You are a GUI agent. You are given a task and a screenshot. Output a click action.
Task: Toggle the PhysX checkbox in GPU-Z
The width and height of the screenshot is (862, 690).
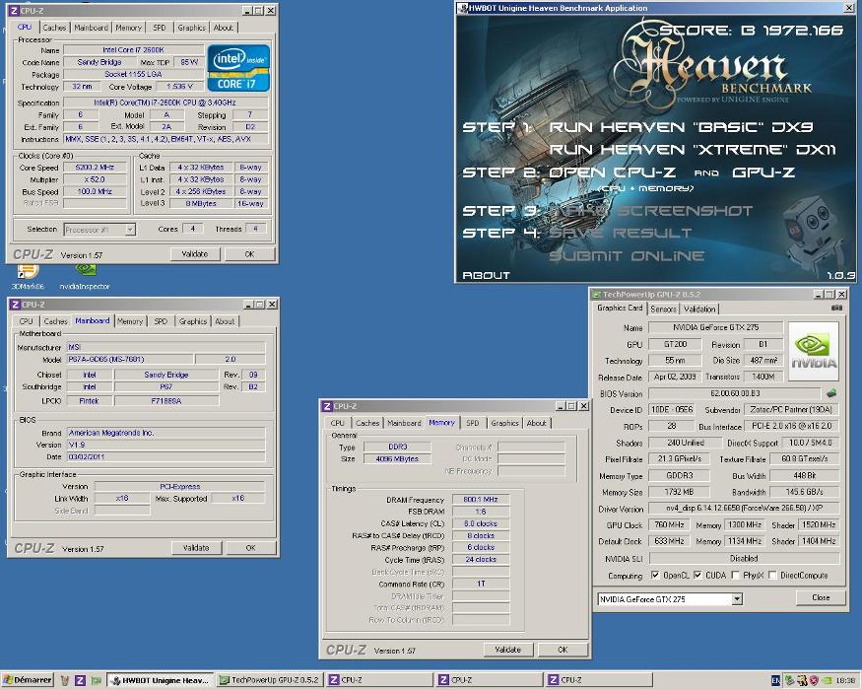tap(736, 575)
